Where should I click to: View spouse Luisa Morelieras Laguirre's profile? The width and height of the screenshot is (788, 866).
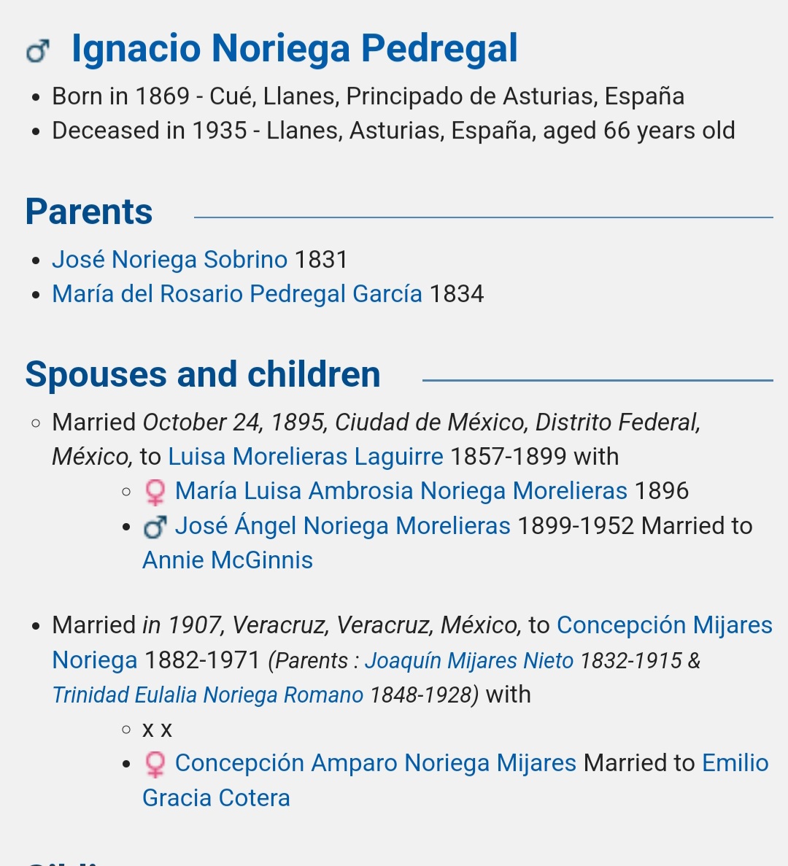[305, 457]
